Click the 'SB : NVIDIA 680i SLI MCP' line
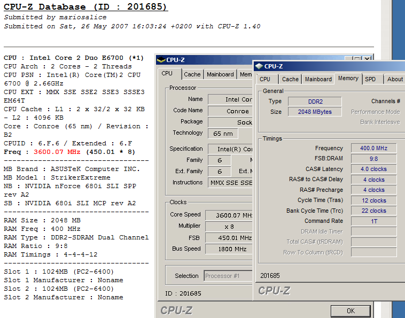The image size is (405, 318). [69, 203]
